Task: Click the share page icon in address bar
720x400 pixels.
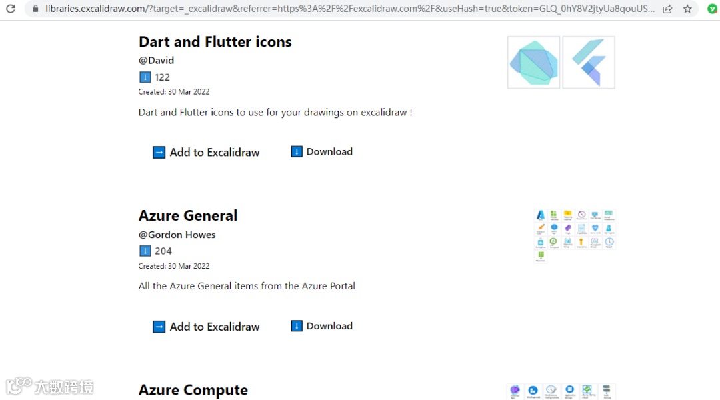Action: pos(667,9)
